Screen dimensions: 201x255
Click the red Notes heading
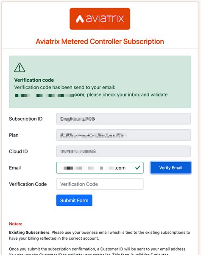click(x=16, y=224)
